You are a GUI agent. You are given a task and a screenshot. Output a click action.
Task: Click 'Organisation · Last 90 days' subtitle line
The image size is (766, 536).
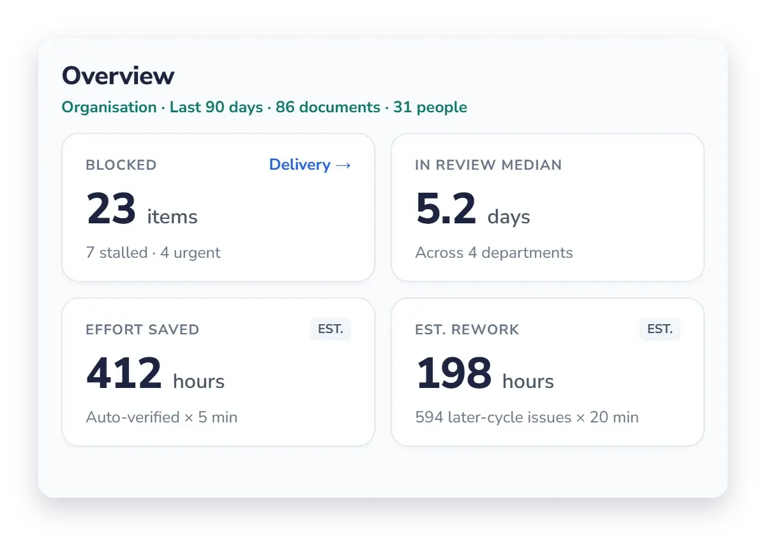tap(264, 107)
